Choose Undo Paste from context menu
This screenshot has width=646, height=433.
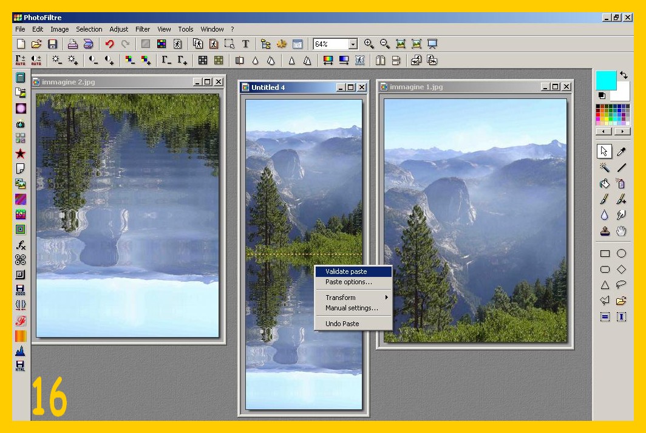342,324
